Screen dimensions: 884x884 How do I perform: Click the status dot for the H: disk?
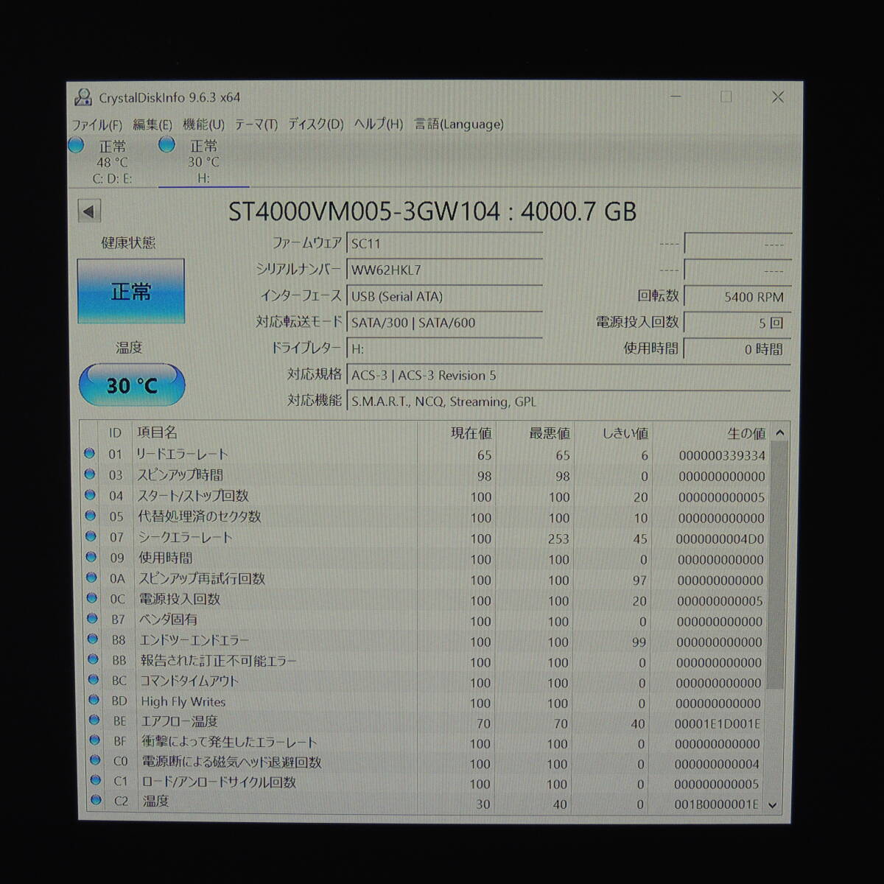(x=167, y=145)
